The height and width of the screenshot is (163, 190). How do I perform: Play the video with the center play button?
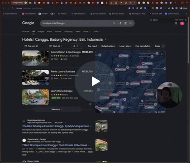[95, 81]
